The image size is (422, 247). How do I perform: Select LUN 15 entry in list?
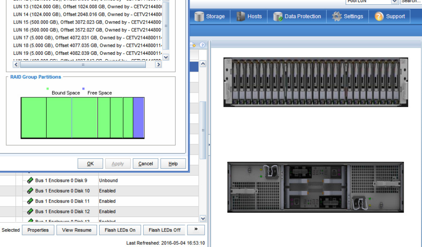(87, 22)
